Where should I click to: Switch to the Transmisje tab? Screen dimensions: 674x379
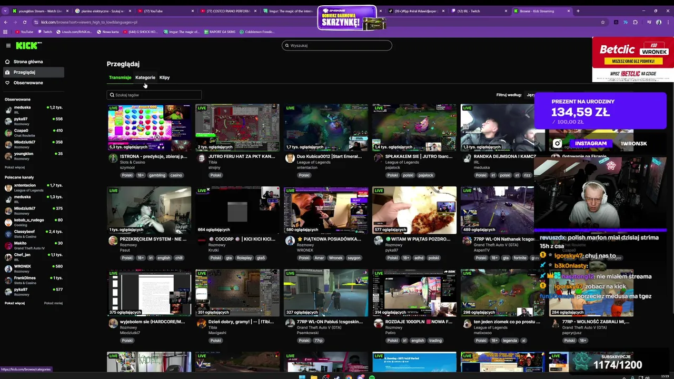pyautogui.click(x=120, y=77)
